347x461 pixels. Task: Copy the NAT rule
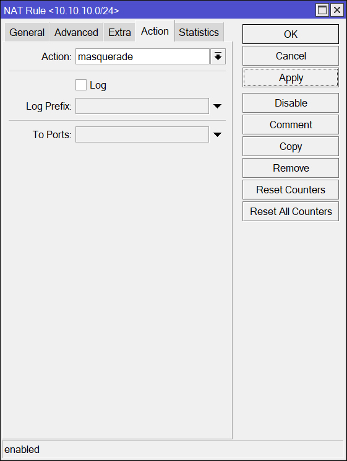click(x=291, y=146)
